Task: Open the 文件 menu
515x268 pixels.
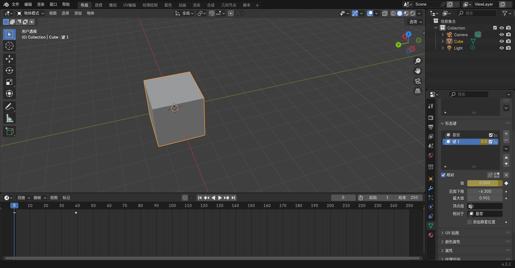Action: (x=15, y=5)
